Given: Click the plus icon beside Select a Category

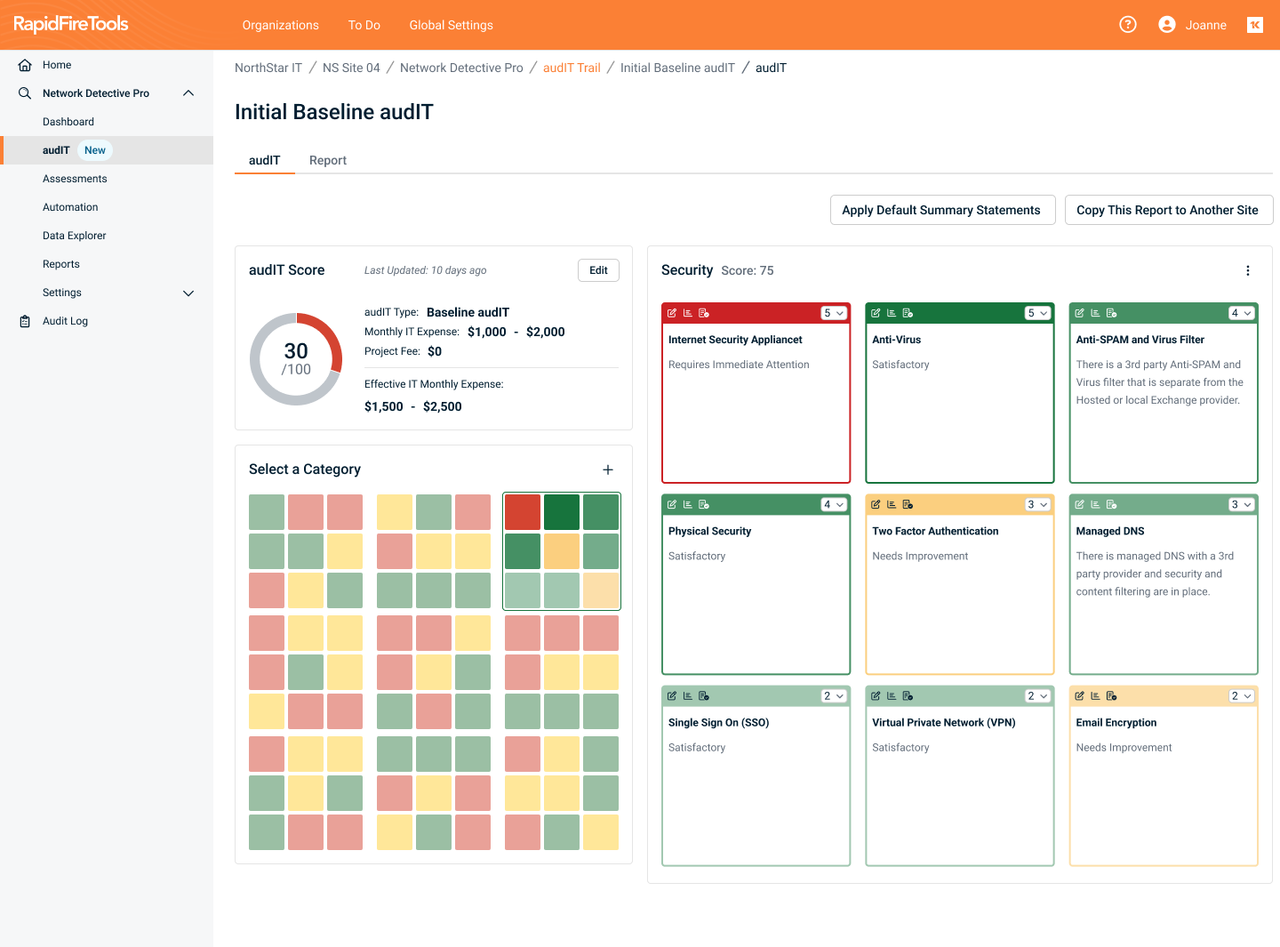Looking at the screenshot, I should click(608, 469).
